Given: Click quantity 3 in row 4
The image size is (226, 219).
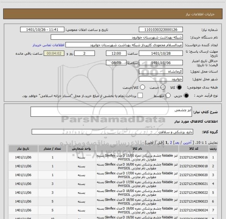Looking at the screenshot, I should tap(53, 184).
